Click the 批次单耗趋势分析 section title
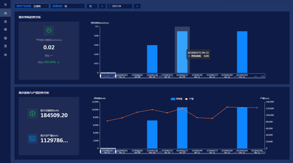This screenshot has width=293, height=163. click(x=30, y=17)
